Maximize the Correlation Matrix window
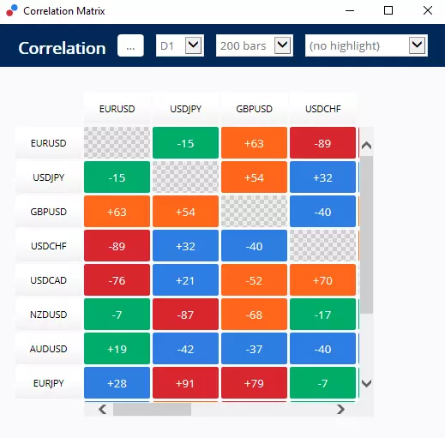The width and height of the screenshot is (445, 438). 388,10
